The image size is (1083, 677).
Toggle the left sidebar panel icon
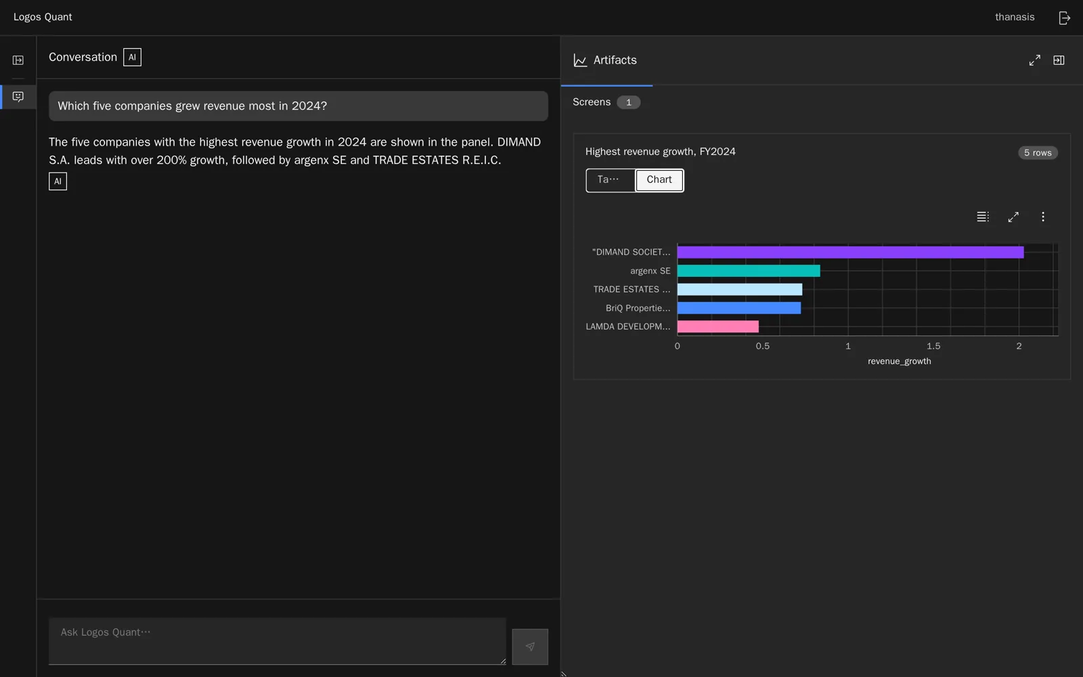[x=18, y=60]
